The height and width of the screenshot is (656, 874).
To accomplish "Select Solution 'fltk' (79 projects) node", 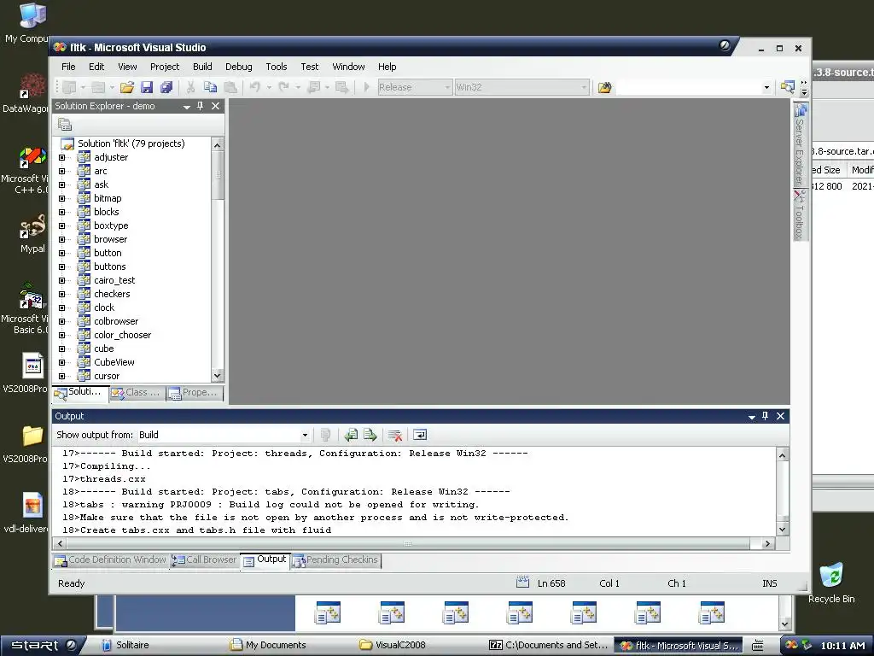I will click(x=131, y=143).
